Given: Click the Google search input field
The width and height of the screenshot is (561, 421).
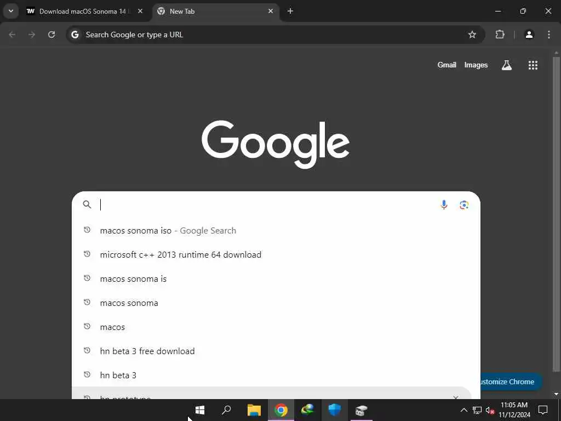Looking at the screenshot, I should click(x=268, y=205).
